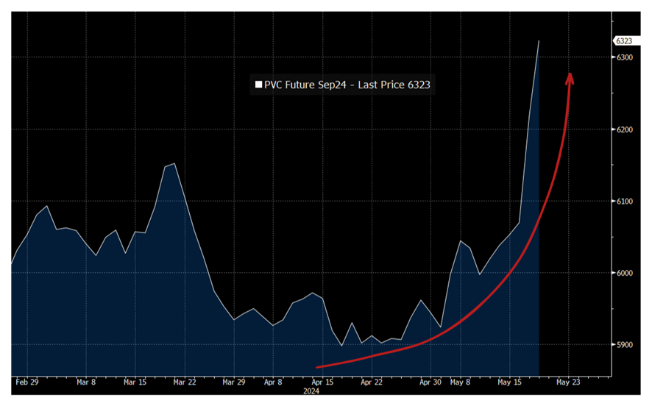
Task: Click the 2024 year label
Action: 311,391
